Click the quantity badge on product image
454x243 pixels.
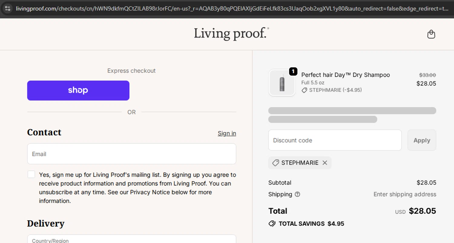[x=293, y=72]
